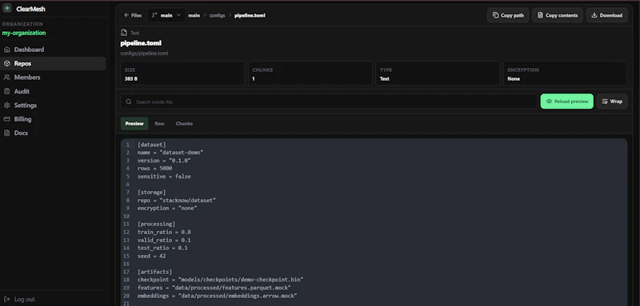Go to Repos section
This screenshot has width=640, height=306.
coord(53,64)
